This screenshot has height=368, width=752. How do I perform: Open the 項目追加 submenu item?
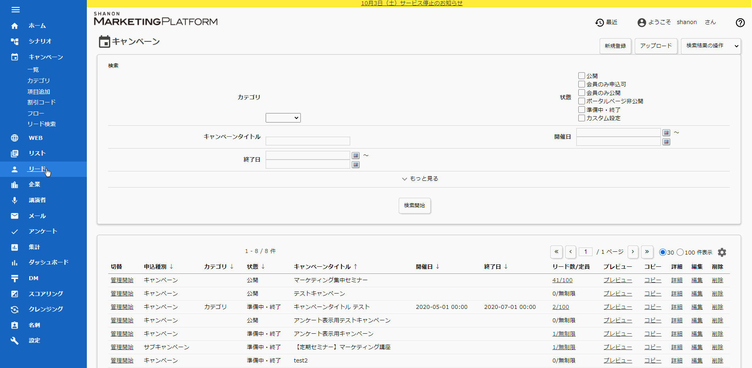point(39,92)
